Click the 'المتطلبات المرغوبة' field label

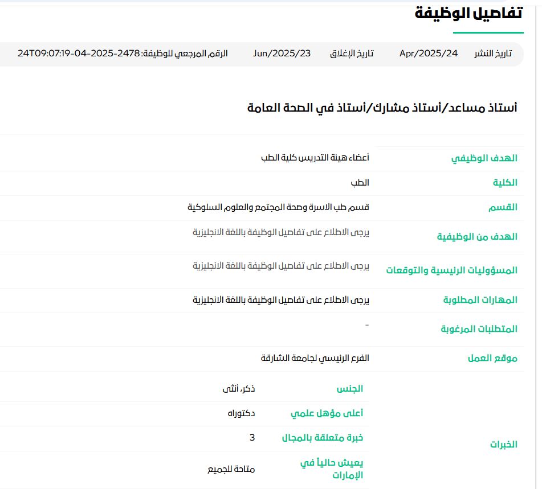479,328
